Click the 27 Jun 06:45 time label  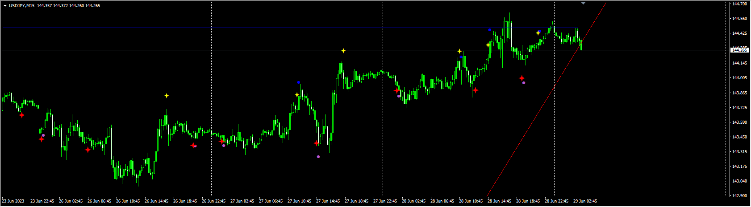271,201
